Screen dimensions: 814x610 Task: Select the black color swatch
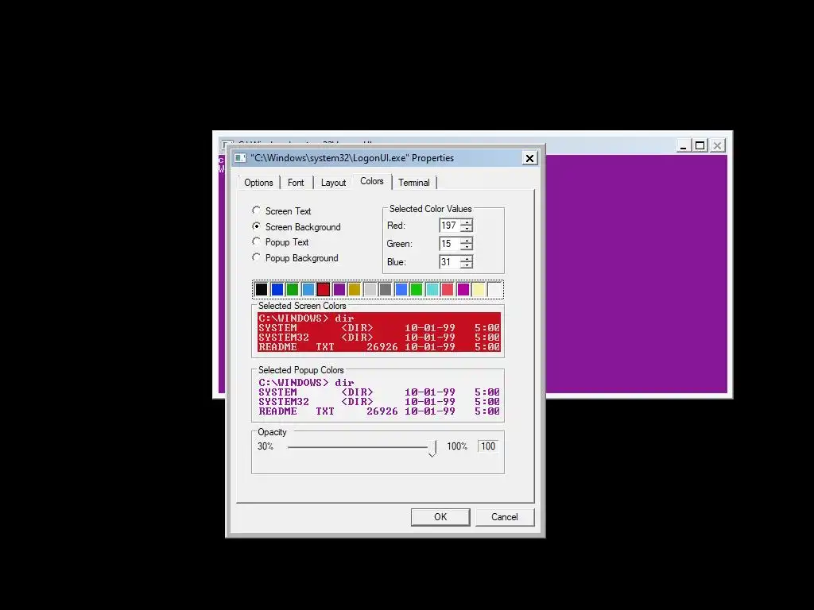[x=261, y=289]
